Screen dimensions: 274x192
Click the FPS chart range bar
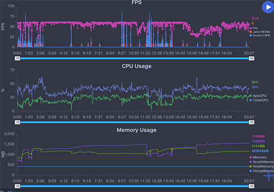click(135, 58)
